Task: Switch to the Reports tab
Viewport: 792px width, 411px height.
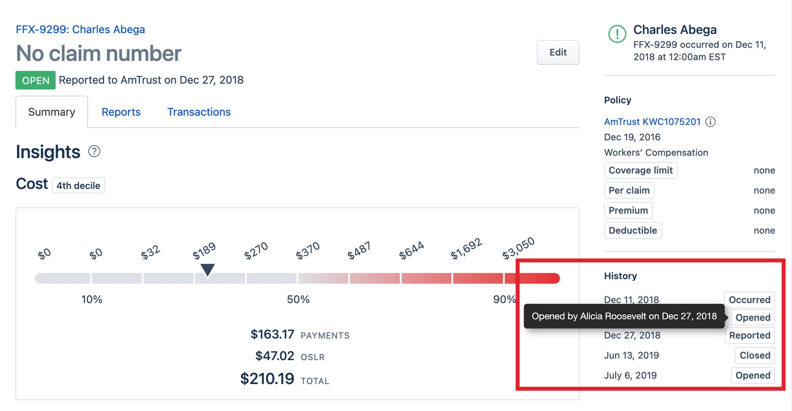Action: 121,112
